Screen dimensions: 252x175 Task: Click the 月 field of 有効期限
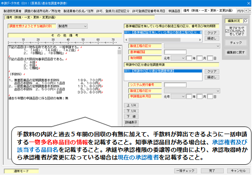(200, 58)
